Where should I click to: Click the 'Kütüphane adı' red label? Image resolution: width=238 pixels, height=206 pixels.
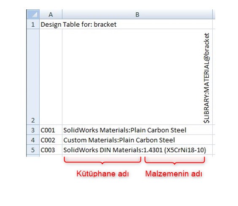pos(103,173)
